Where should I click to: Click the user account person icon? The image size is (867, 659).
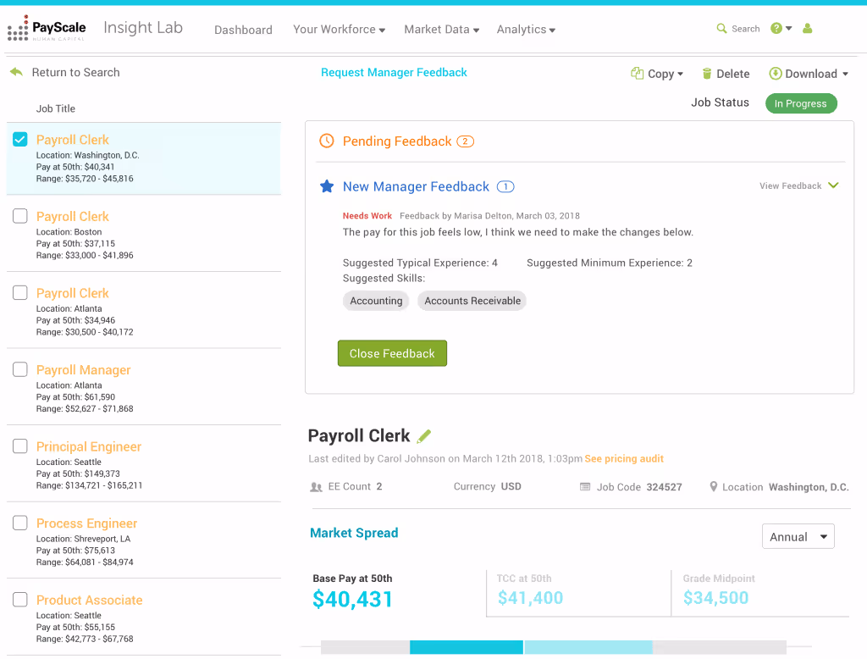tap(807, 28)
